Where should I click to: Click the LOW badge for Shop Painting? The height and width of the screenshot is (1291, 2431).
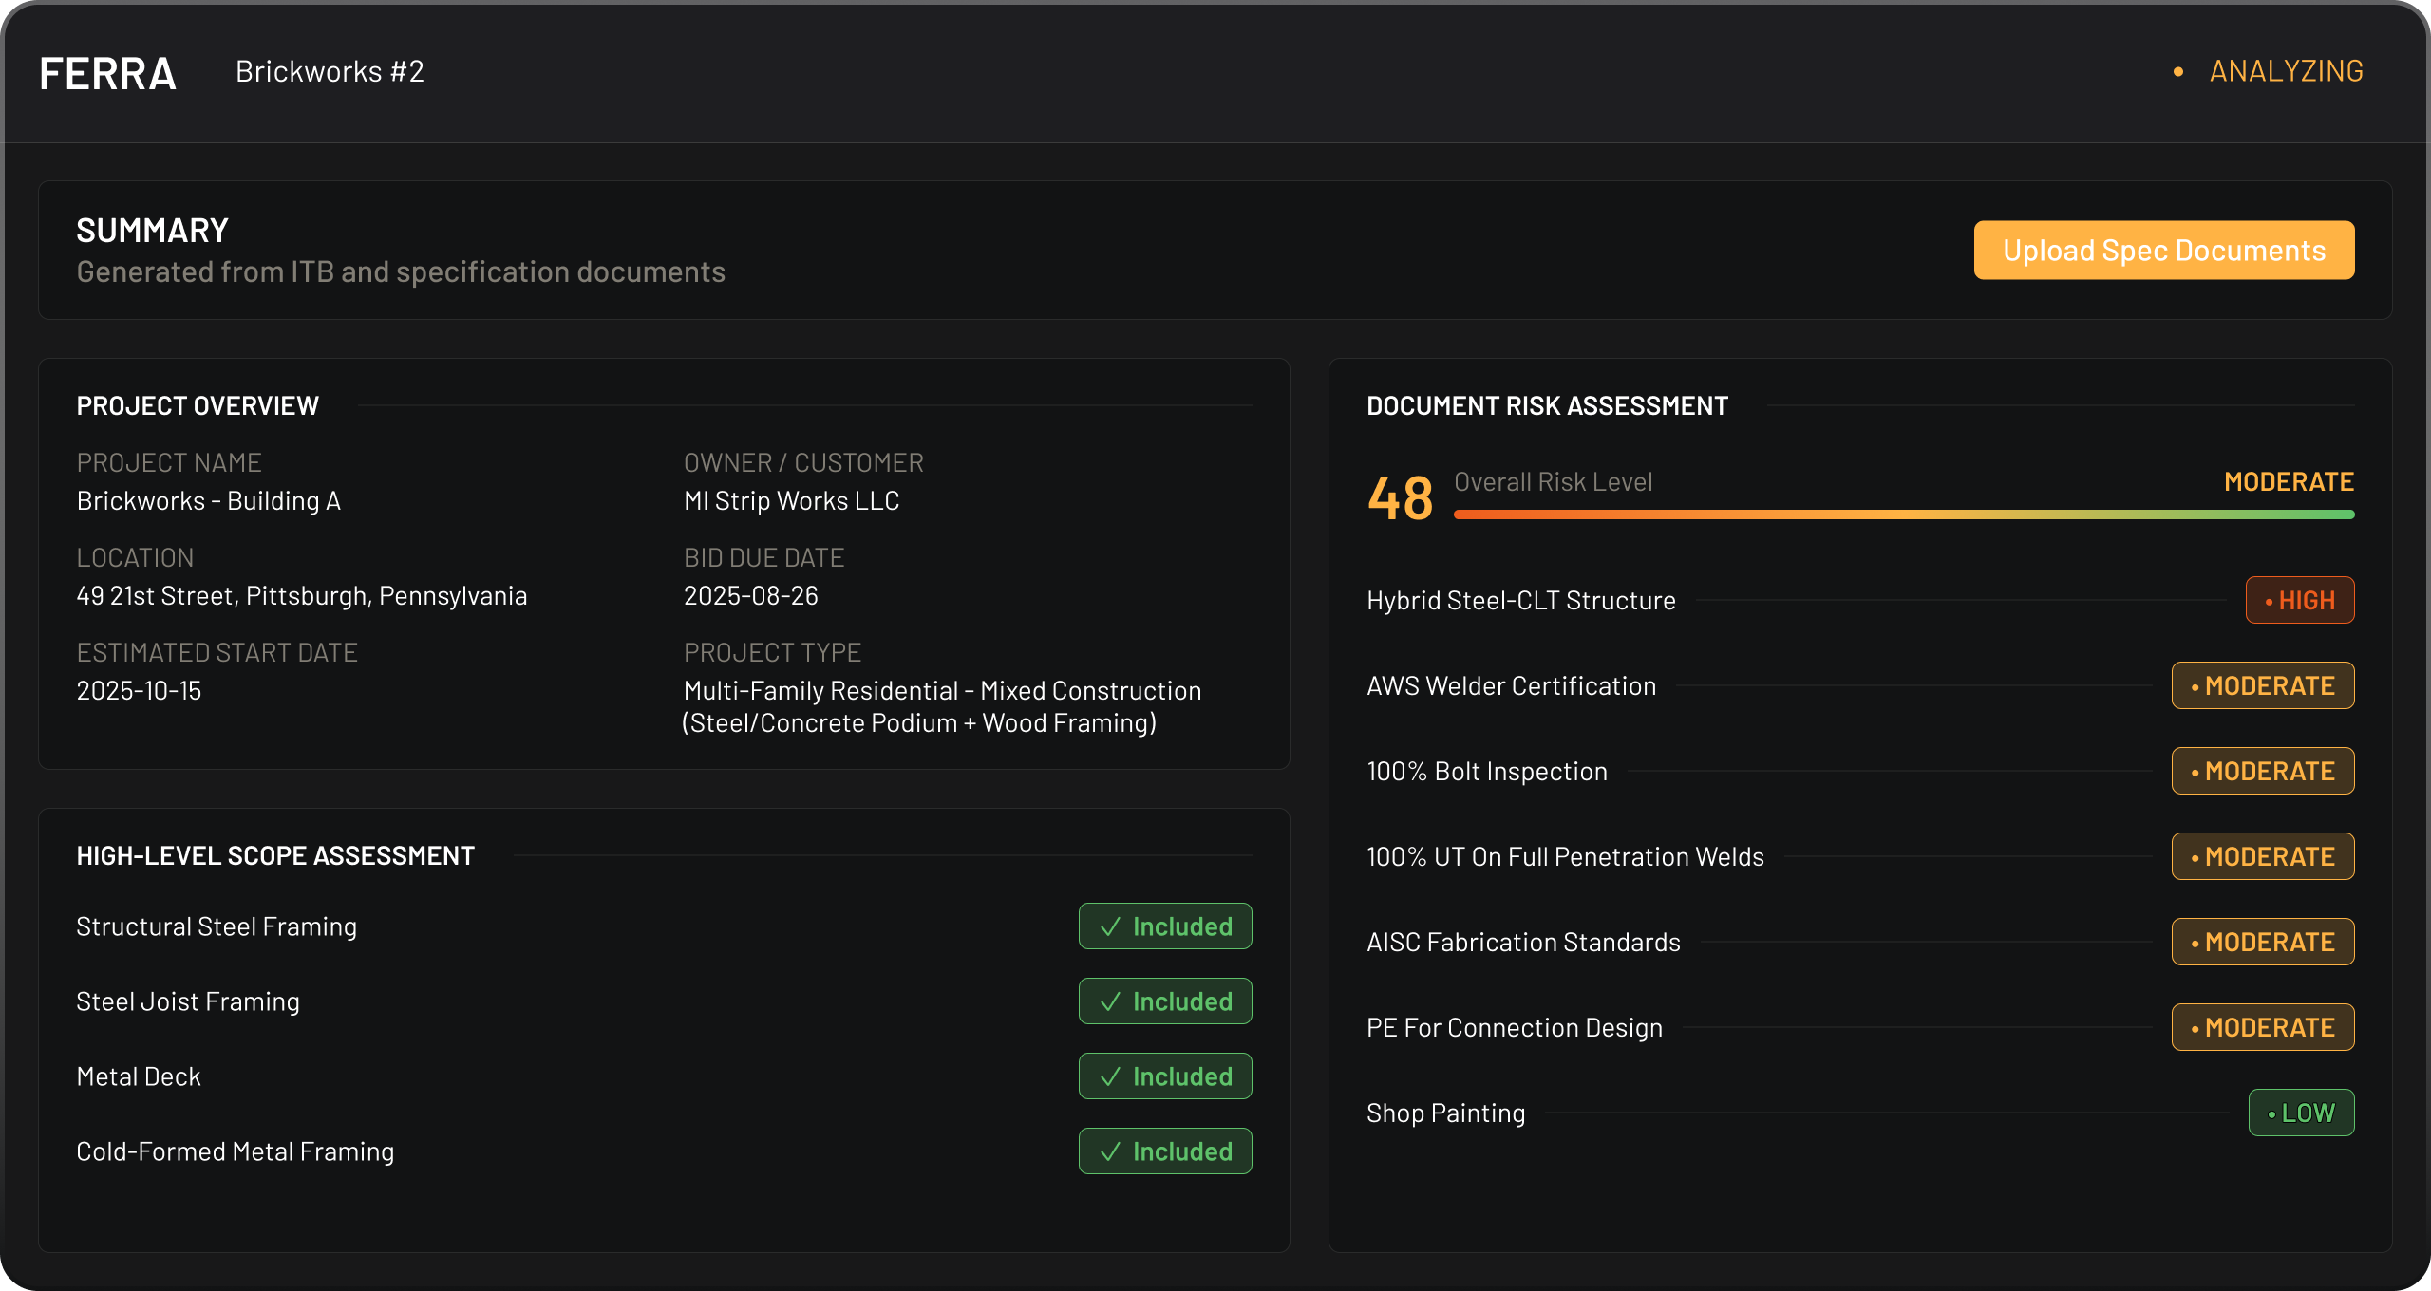coord(2300,1113)
